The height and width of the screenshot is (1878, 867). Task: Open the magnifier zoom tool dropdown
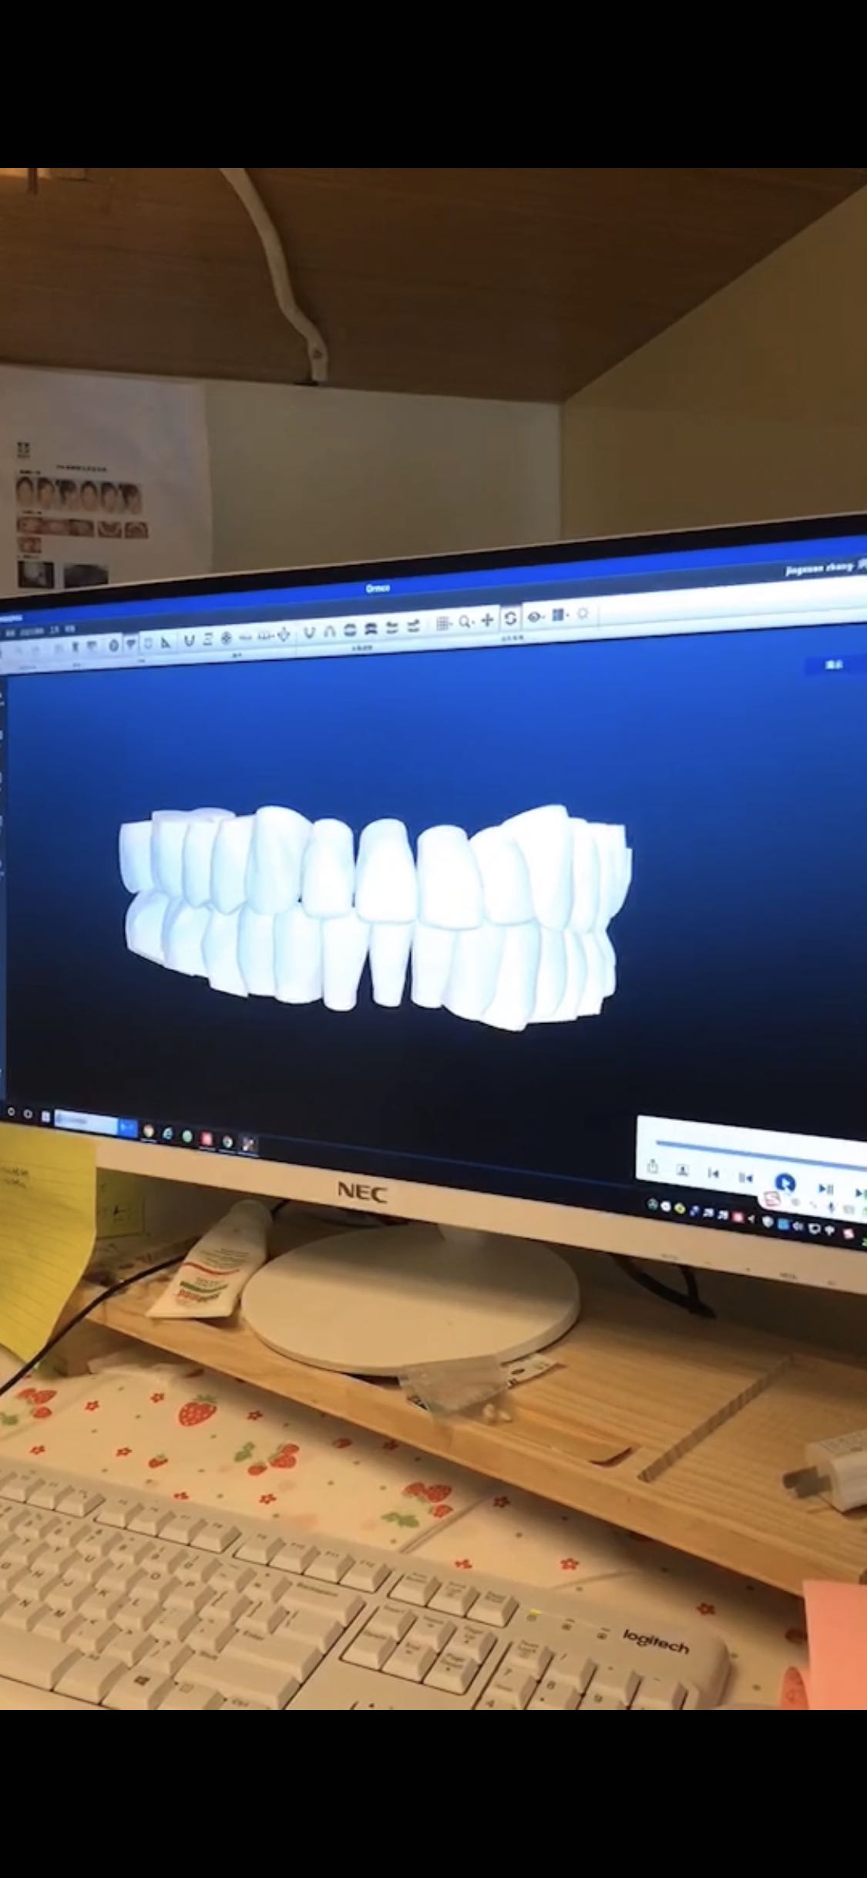(x=465, y=622)
